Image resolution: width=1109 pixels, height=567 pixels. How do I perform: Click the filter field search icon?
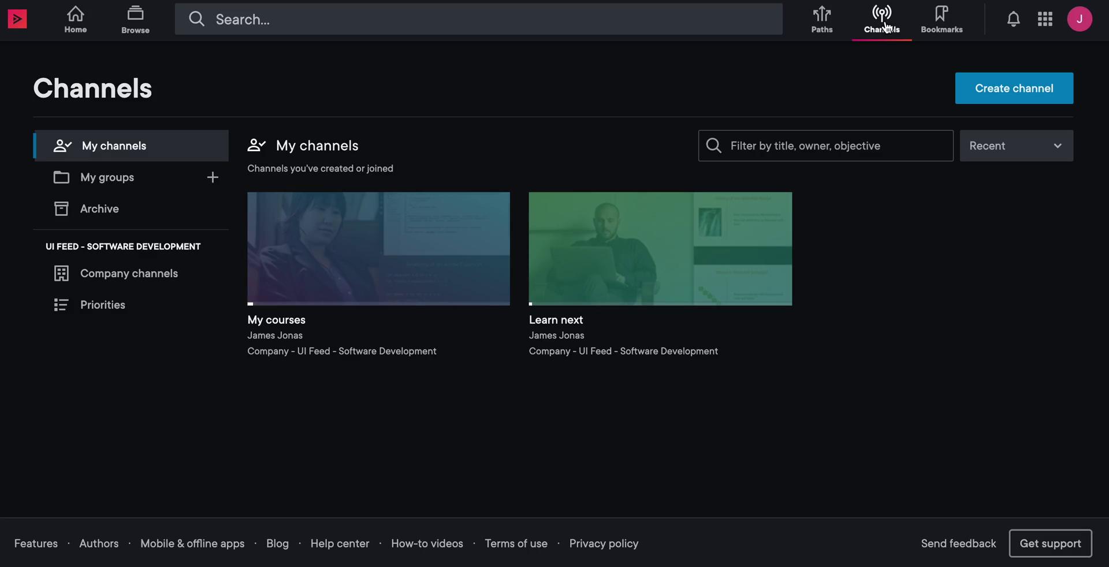(714, 146)
